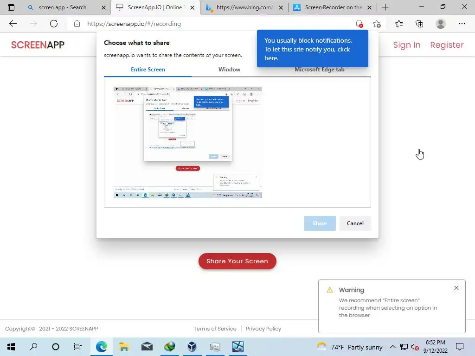The width and height of the screenshot is (475, 356).
Task: Close the Screen Recorder tab
Action: point(369,7)
